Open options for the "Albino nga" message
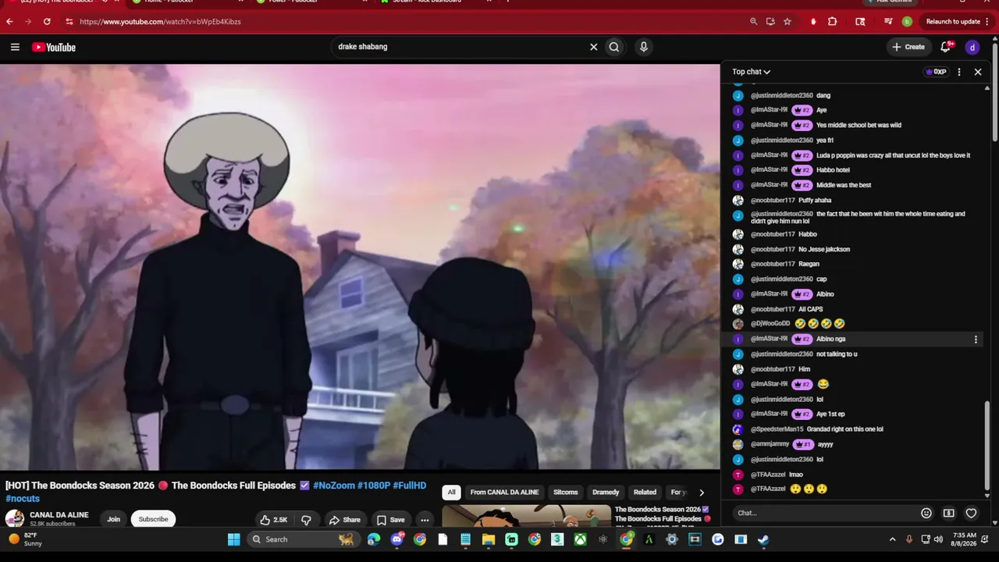 point(976,340)
